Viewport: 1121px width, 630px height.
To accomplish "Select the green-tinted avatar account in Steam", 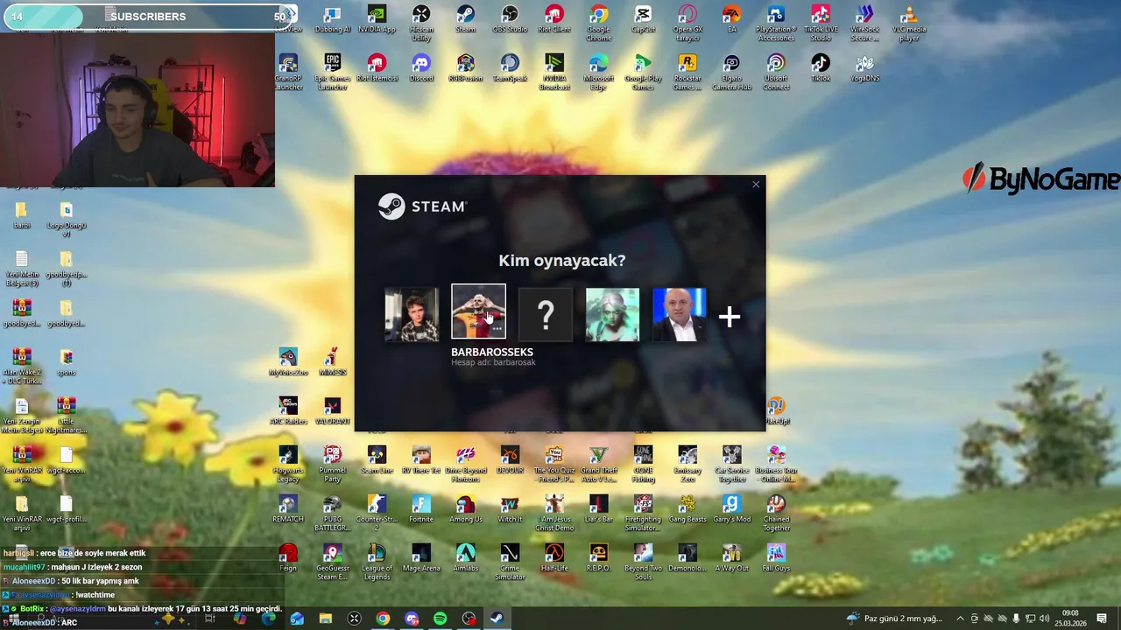I will click(x=612, y=315).
